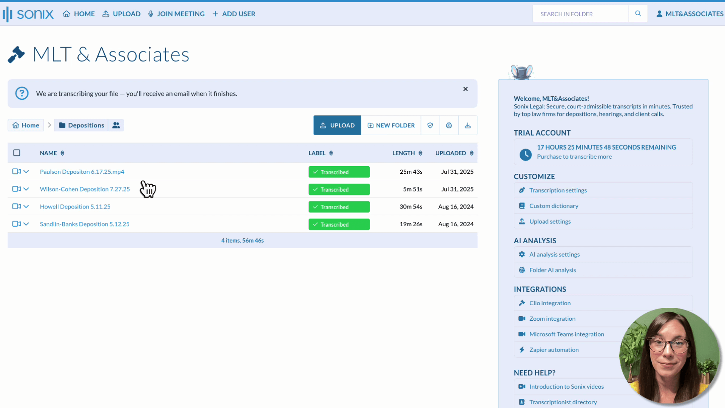This screenshot has height=408, width=725.
Task: Click the Search in Folder field
Action: coord(580,14)
